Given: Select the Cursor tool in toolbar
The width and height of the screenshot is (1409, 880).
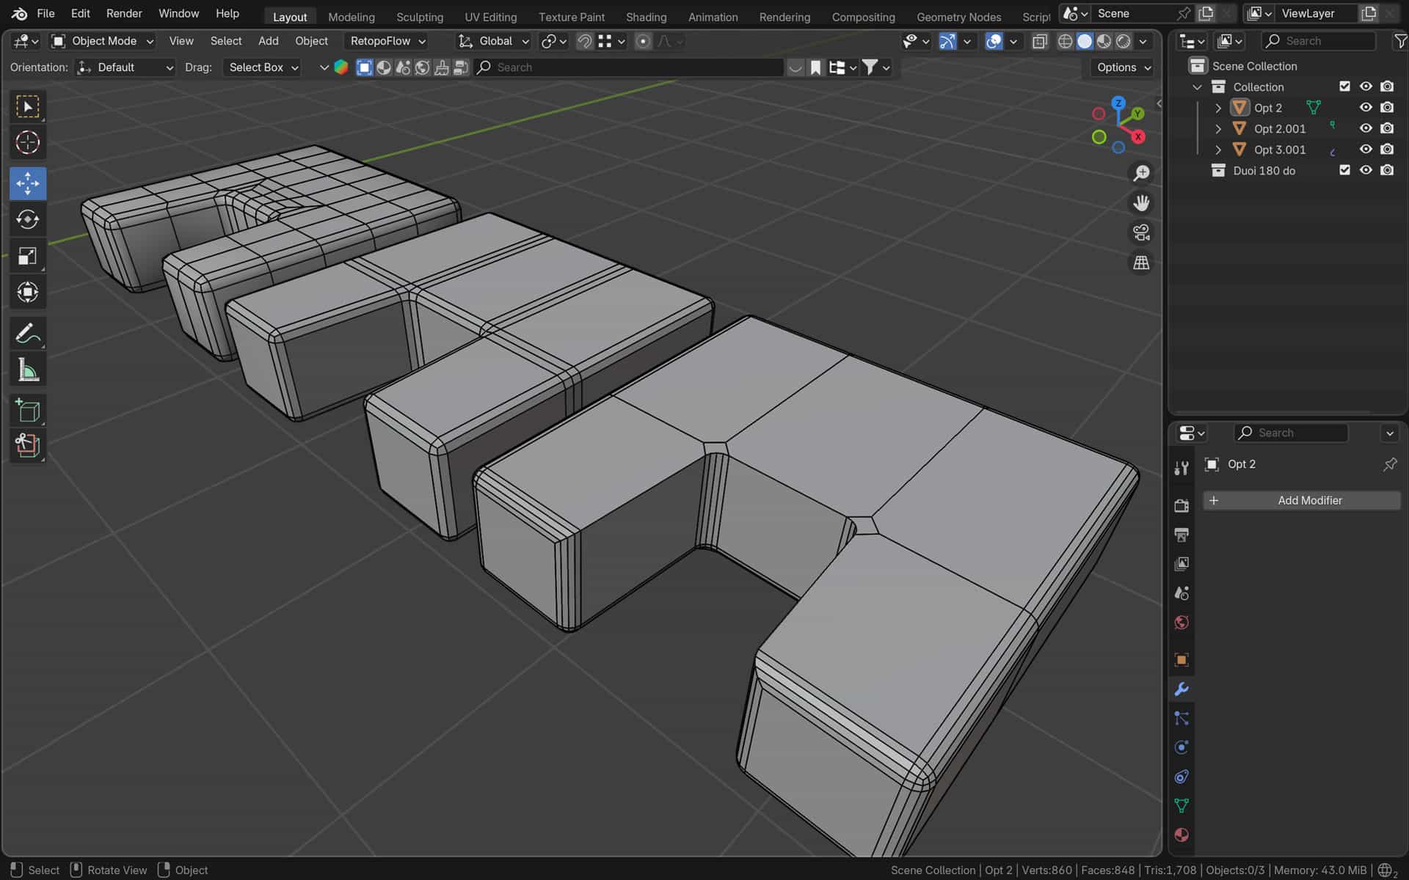Looking at the screenshot, I should pos(28,142).
